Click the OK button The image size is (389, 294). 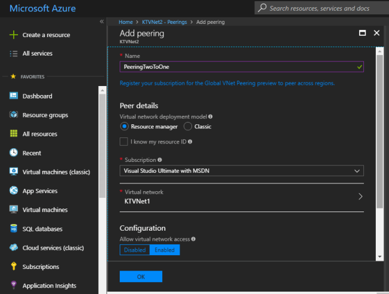tap(141, 277)
